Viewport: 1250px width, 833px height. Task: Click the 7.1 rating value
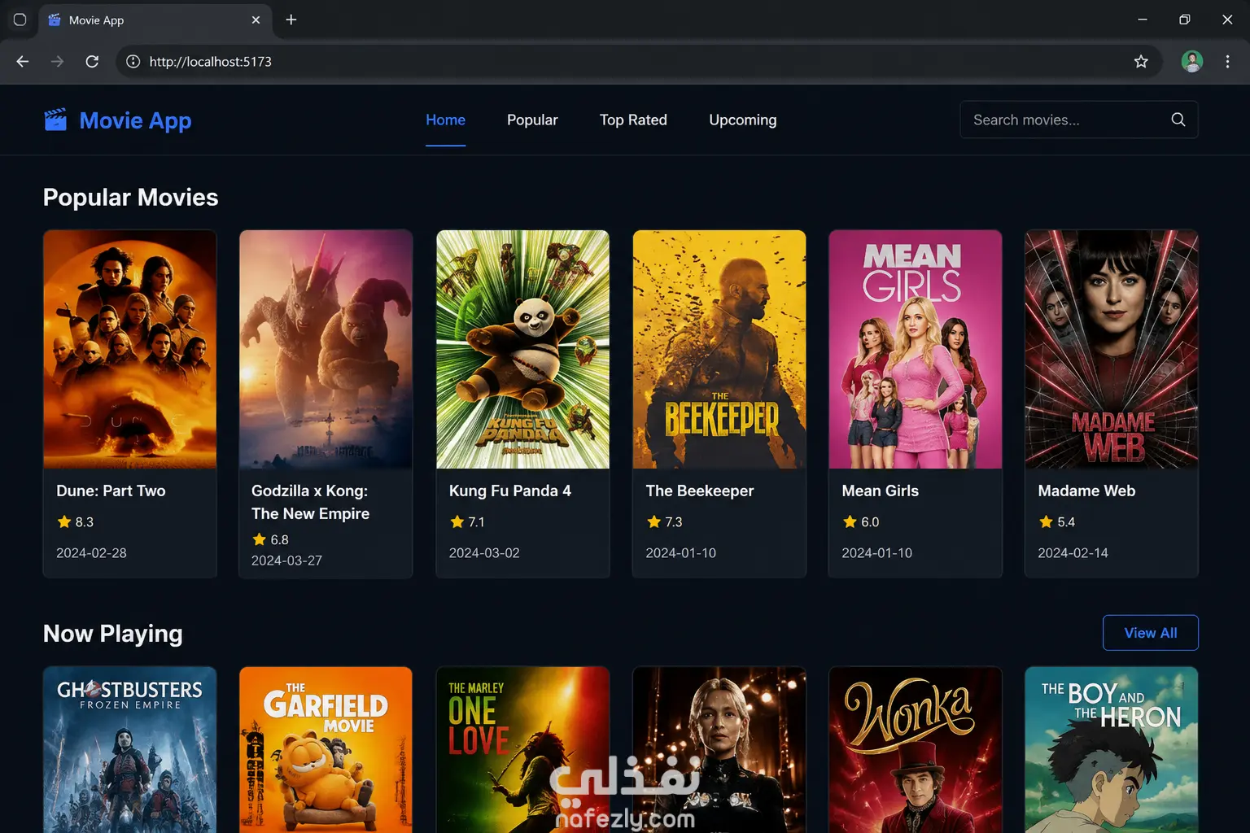click(477, 522)
